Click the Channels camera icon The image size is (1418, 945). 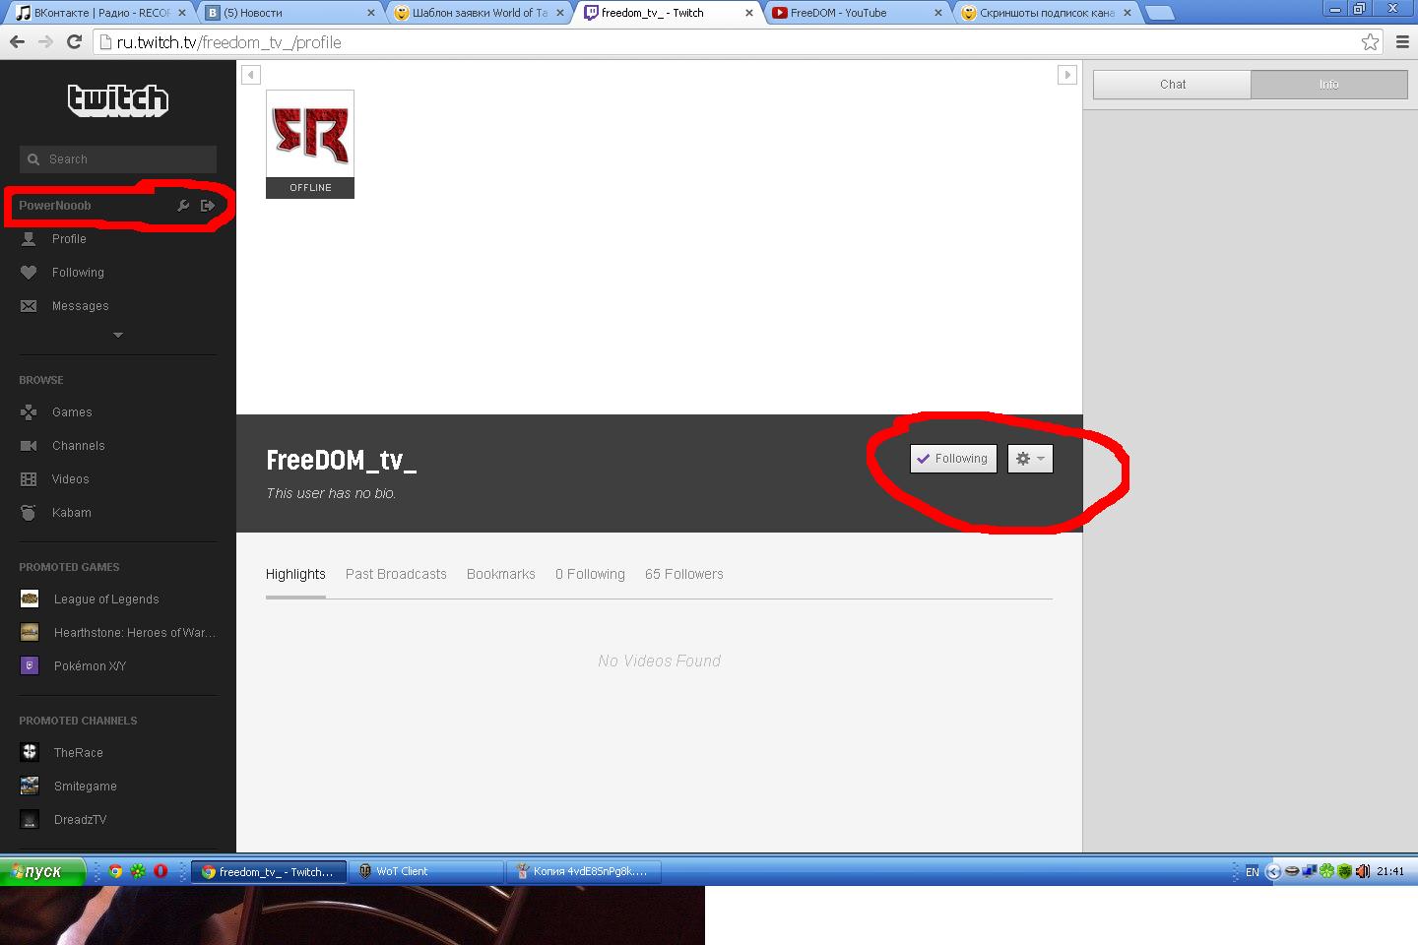coord(29,446)
